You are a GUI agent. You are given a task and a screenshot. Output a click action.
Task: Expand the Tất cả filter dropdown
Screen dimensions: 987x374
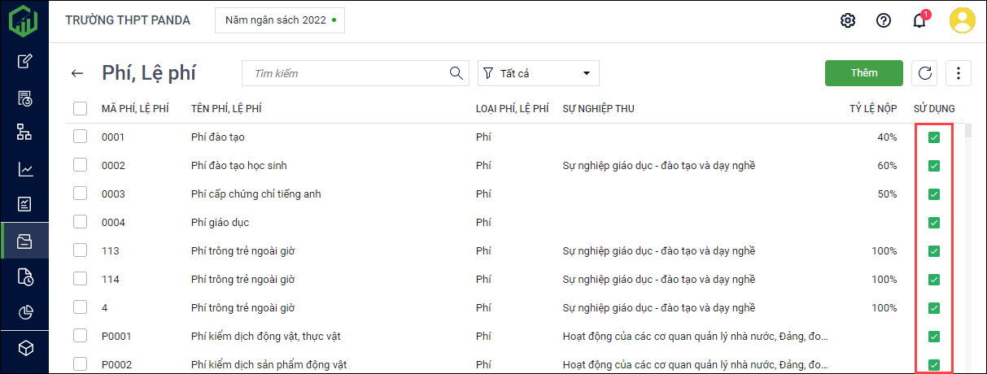pyautogui.click(x=539, y=73)
